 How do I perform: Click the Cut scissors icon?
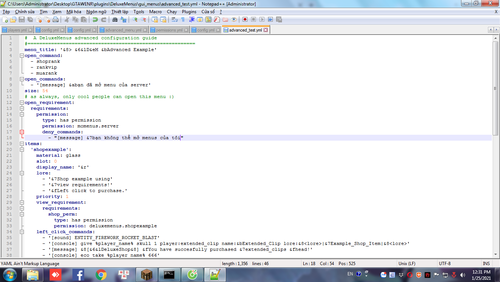[67, 19]
